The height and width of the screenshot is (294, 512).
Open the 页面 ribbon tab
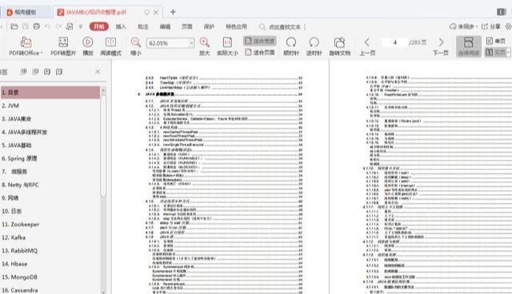(187, 26)
